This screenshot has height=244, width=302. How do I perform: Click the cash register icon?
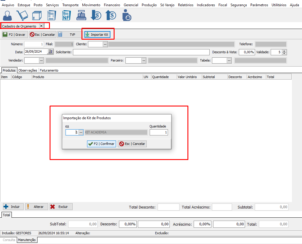pyautogui.click(x=81, y=15)
